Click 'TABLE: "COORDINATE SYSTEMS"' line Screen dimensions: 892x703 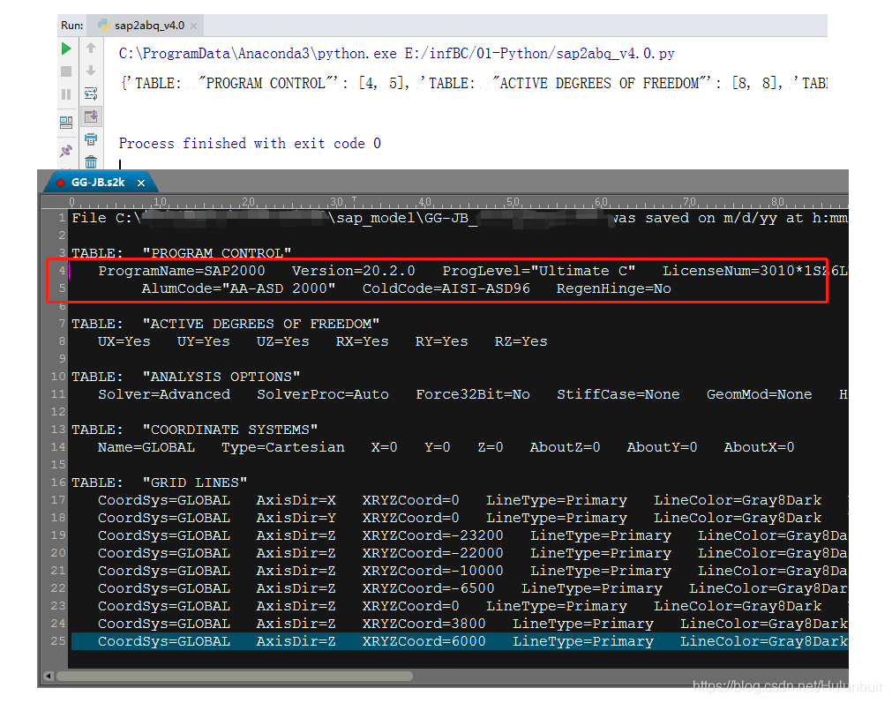click(x=195, y=430)
